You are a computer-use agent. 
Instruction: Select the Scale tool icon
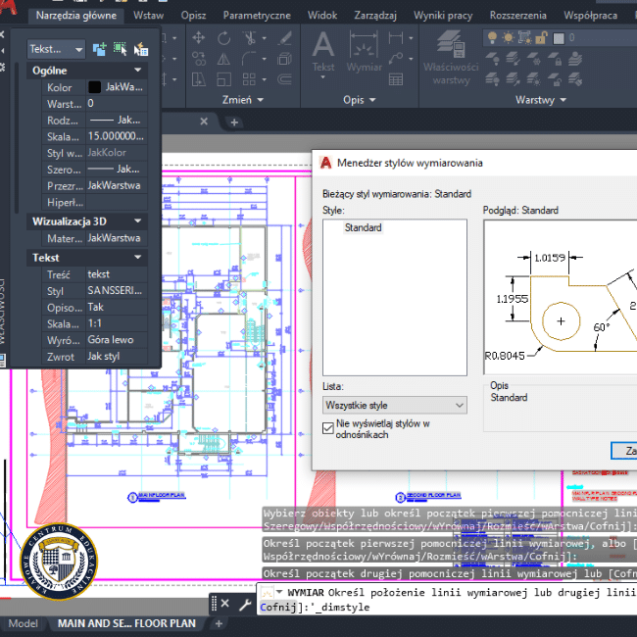(x=223, y=79)
